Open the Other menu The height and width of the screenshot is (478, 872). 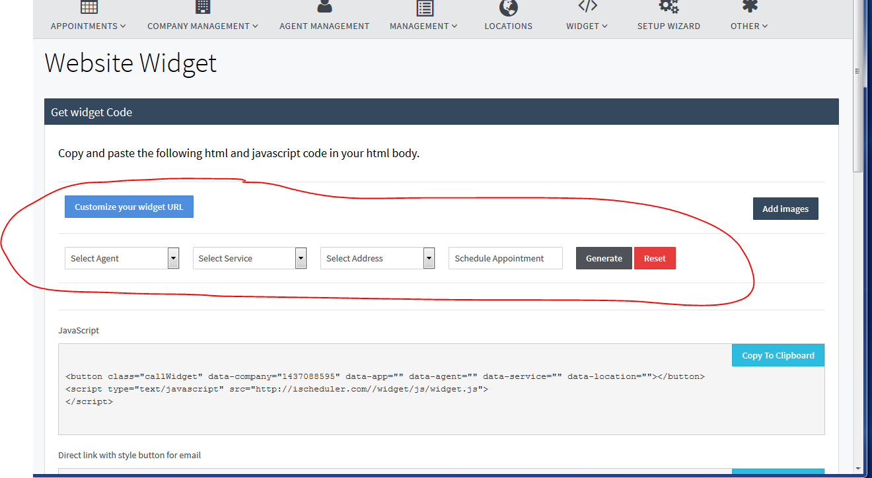(749, 26)
